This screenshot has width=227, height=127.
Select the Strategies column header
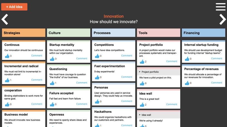(24, 33)
